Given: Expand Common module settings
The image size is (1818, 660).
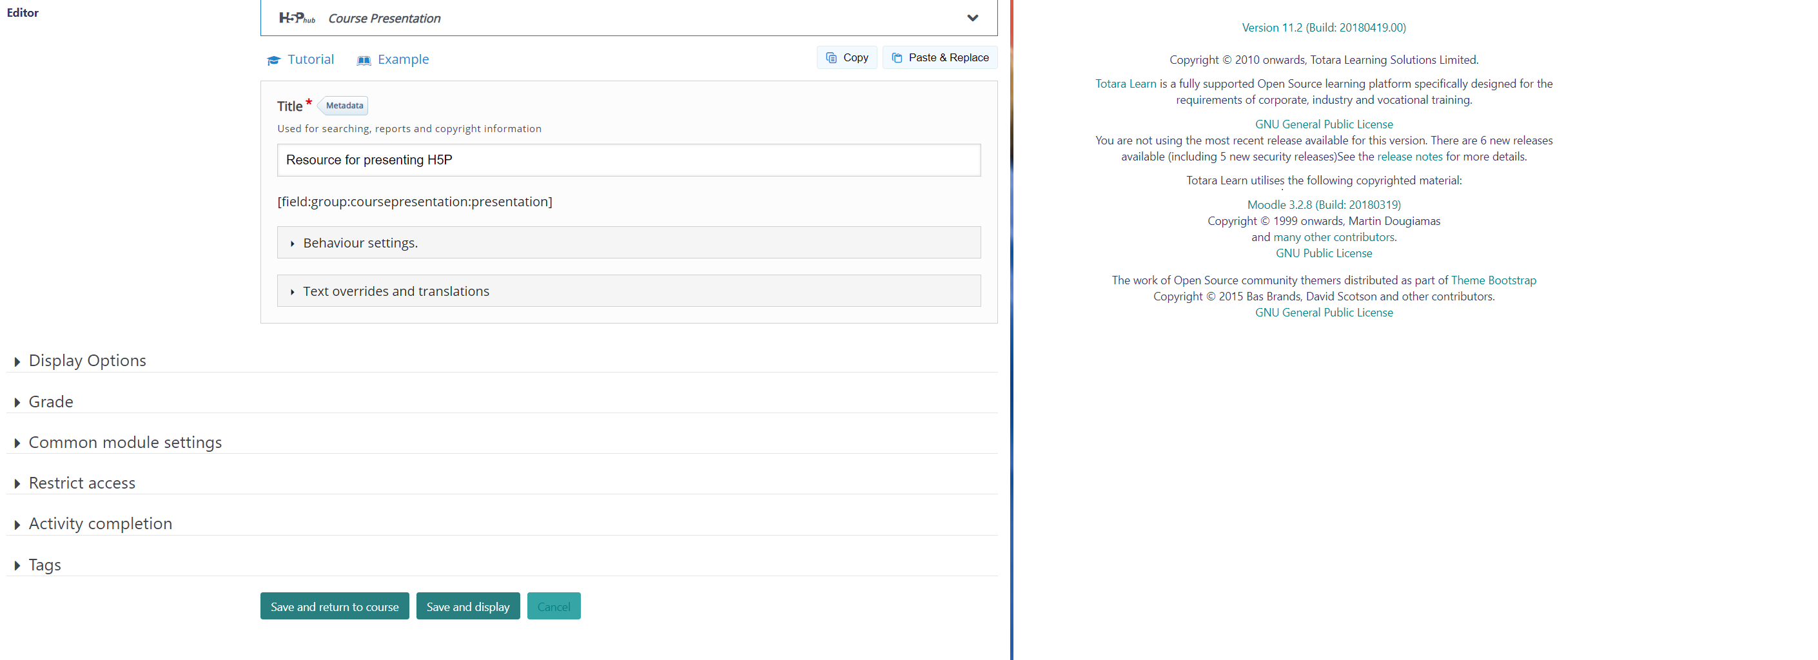Looking at the screenshot, I should [125, 443].
